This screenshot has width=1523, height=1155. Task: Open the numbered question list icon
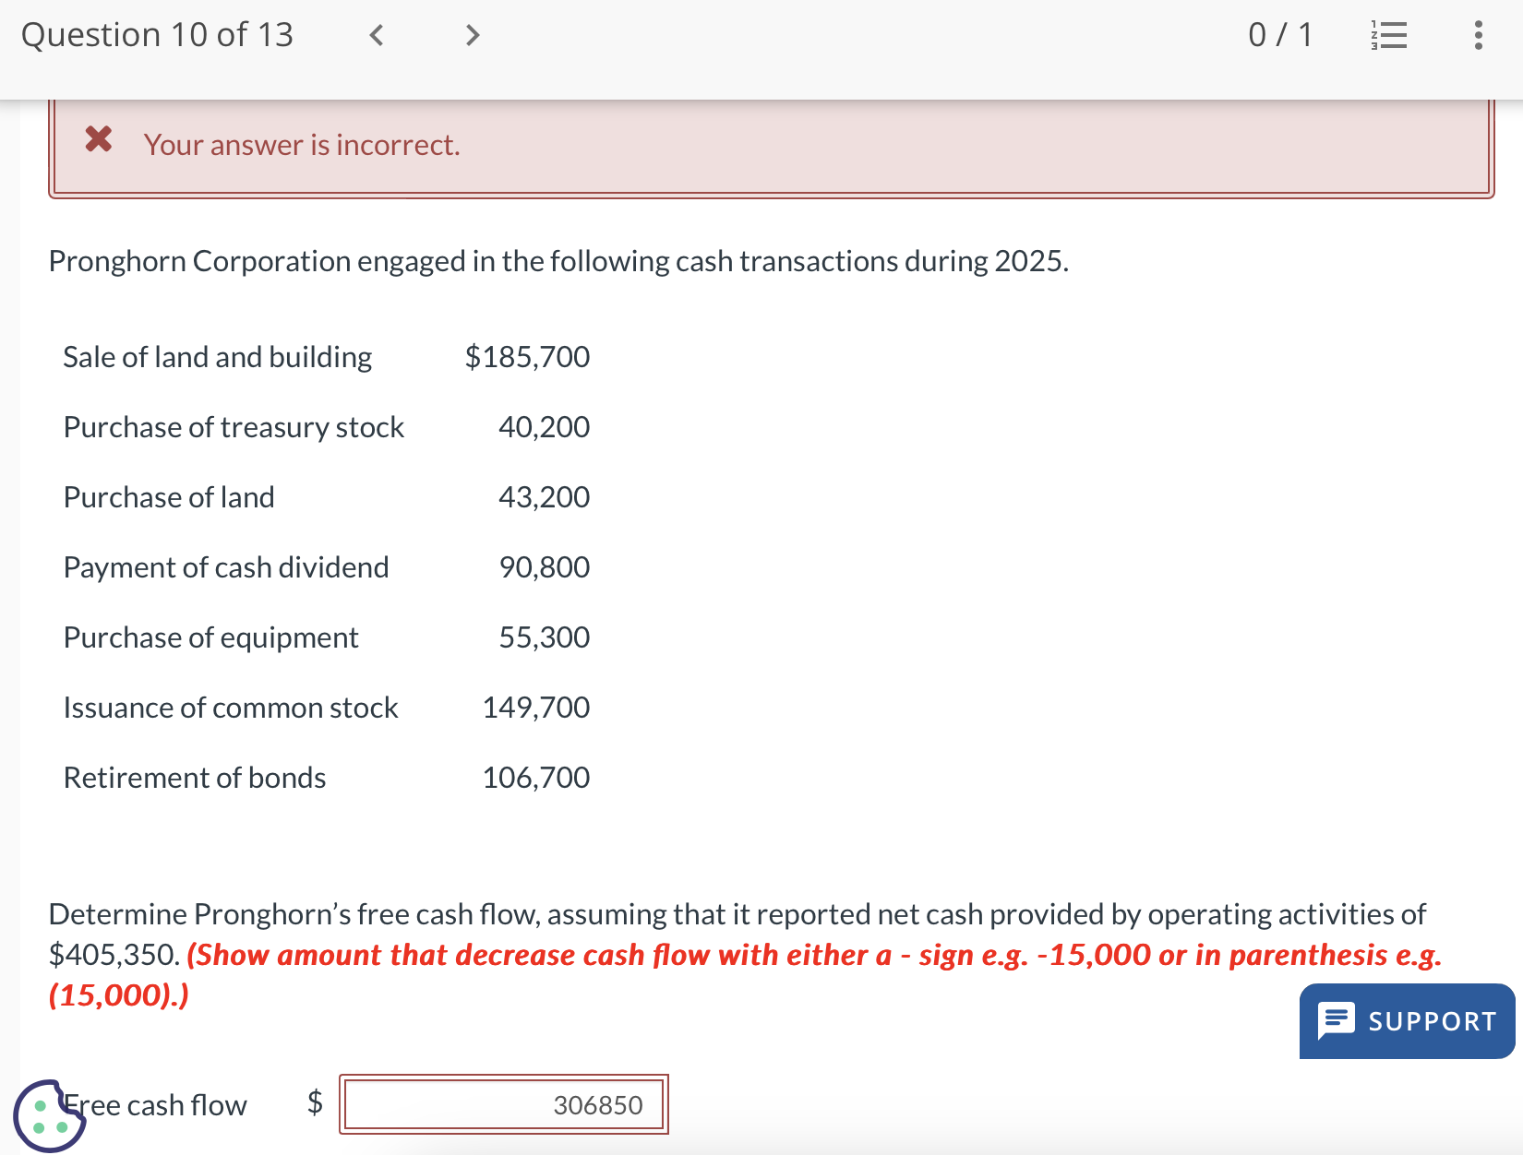(1390, 35)
